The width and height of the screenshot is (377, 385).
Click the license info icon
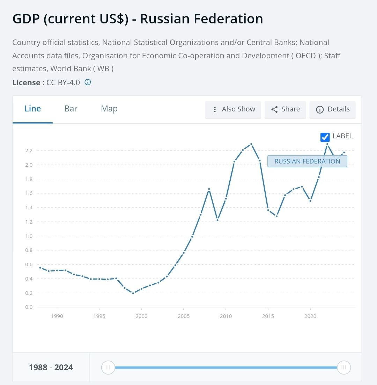(88, 82)
